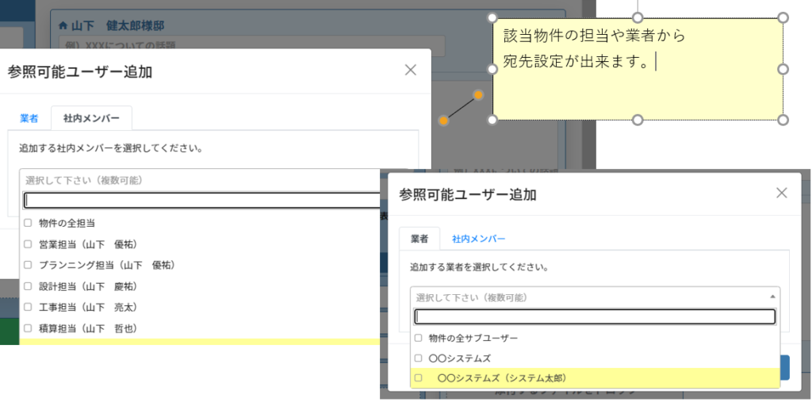
Task: Focus search box in 社内メンバー dropdown
Action: (203, 201)
